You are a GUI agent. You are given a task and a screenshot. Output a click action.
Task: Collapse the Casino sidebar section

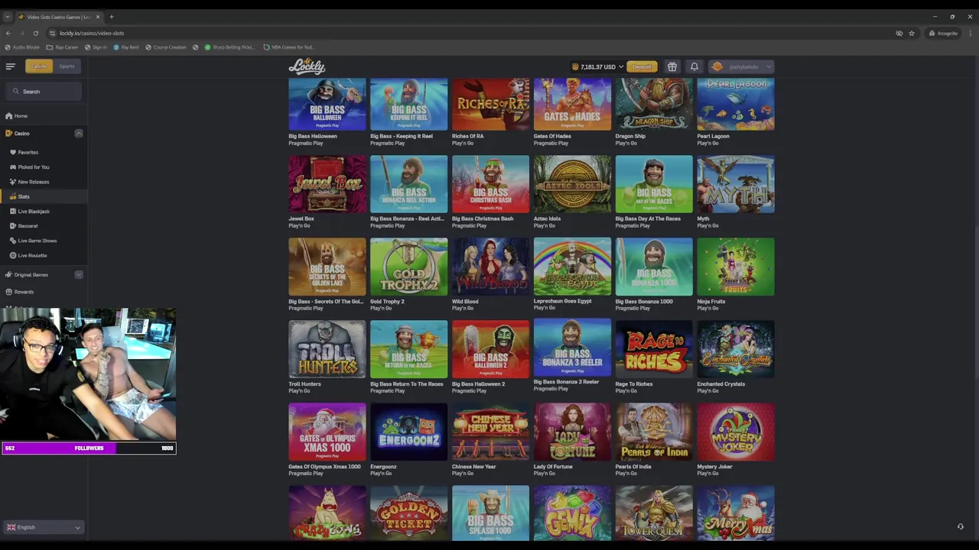(78, 134)
